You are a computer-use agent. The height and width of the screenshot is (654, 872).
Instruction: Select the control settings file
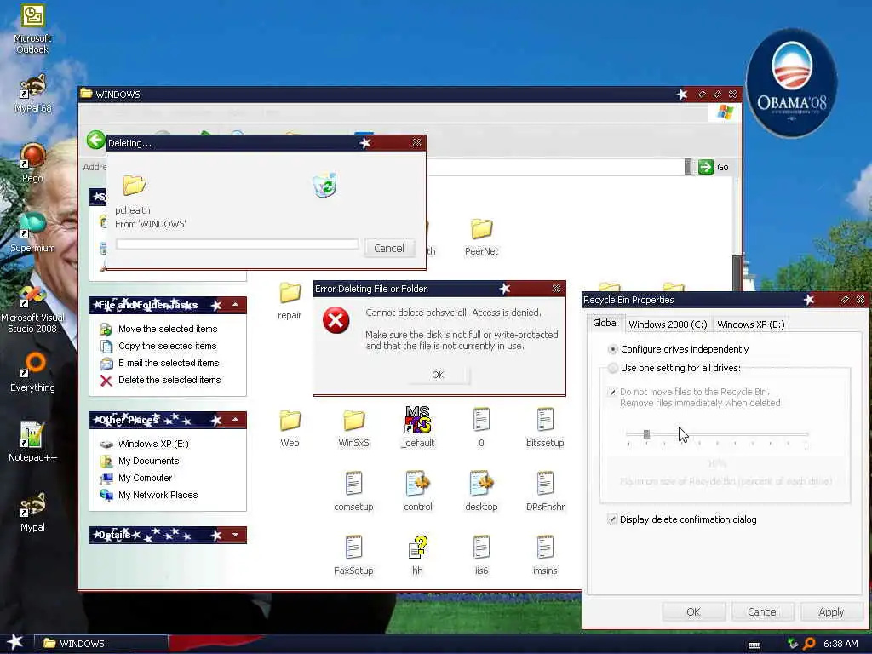(x=417, y=491)
